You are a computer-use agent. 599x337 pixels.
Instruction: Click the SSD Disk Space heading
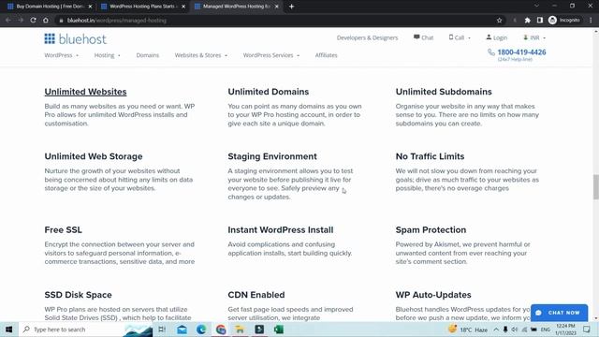pyautogui.click(x=78, y=295)
